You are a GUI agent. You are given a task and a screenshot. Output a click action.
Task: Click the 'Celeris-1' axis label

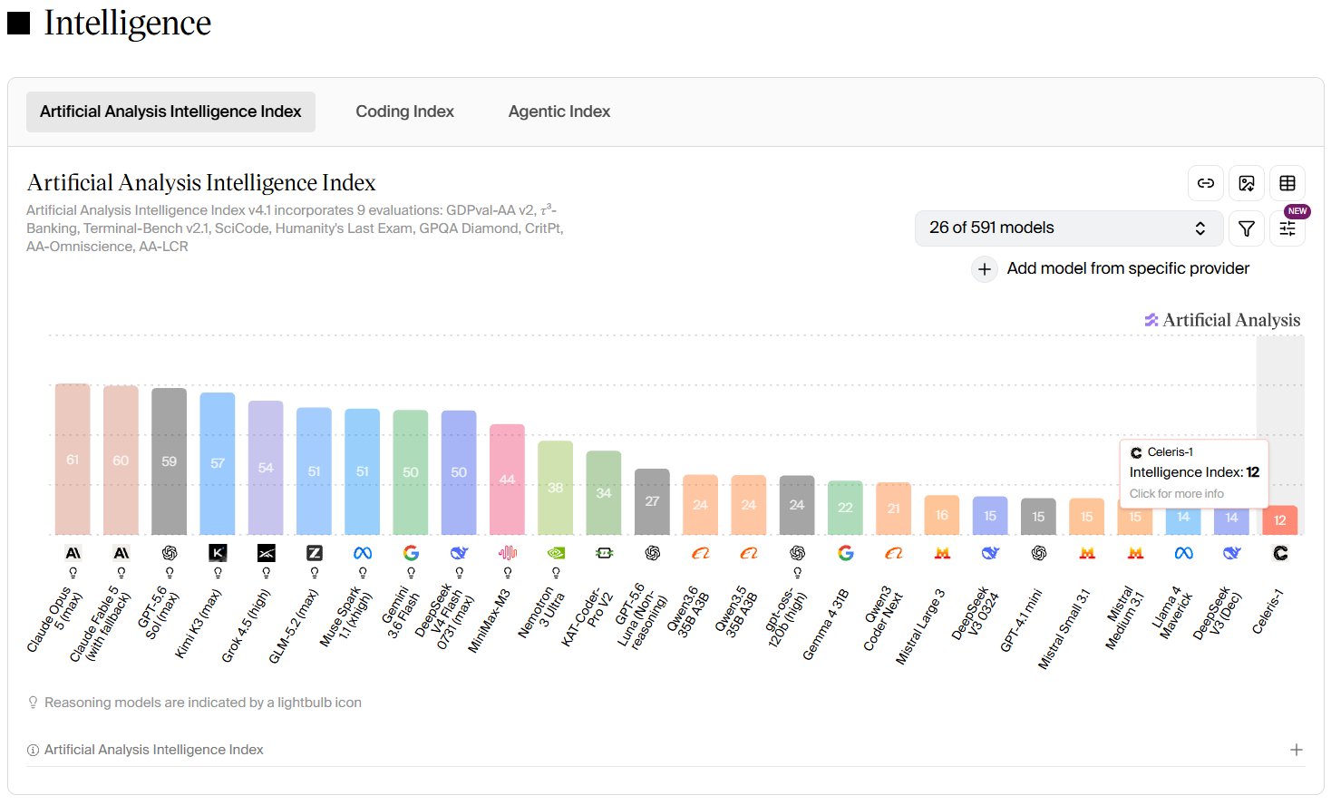click(x=1268, y=611)
